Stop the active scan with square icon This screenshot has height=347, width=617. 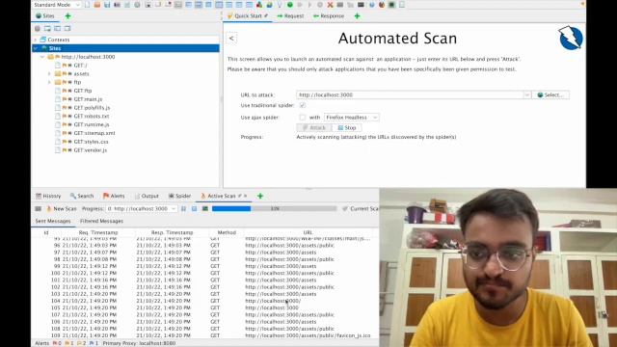pyautogui.click(x=195, y=208)
